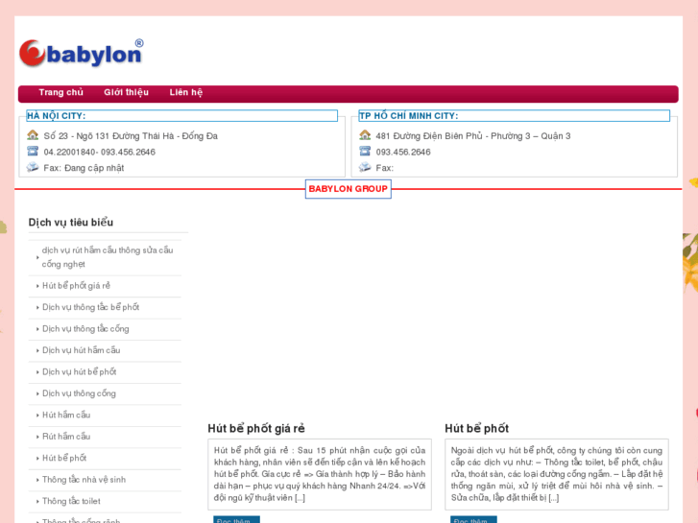Click the Hồ Chí Minh fax icon
The height and width of the screenshot is (523, 698).
pyautogui.click(x=365, y=167)
